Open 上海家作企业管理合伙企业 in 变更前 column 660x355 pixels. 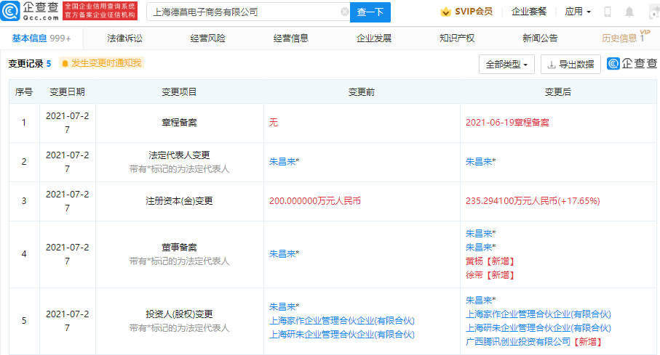tap(342, 321)
